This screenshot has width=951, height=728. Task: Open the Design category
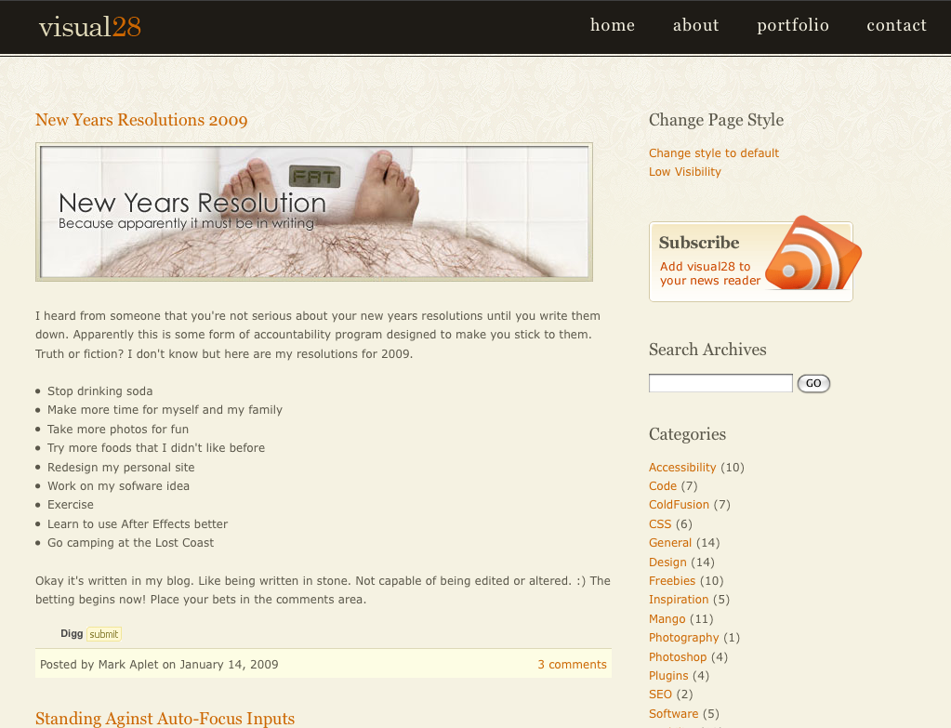pos(667,563)
